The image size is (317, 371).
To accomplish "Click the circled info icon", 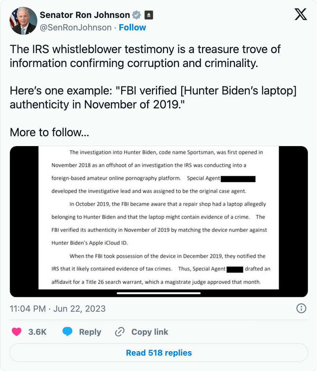I will point(301,308).
